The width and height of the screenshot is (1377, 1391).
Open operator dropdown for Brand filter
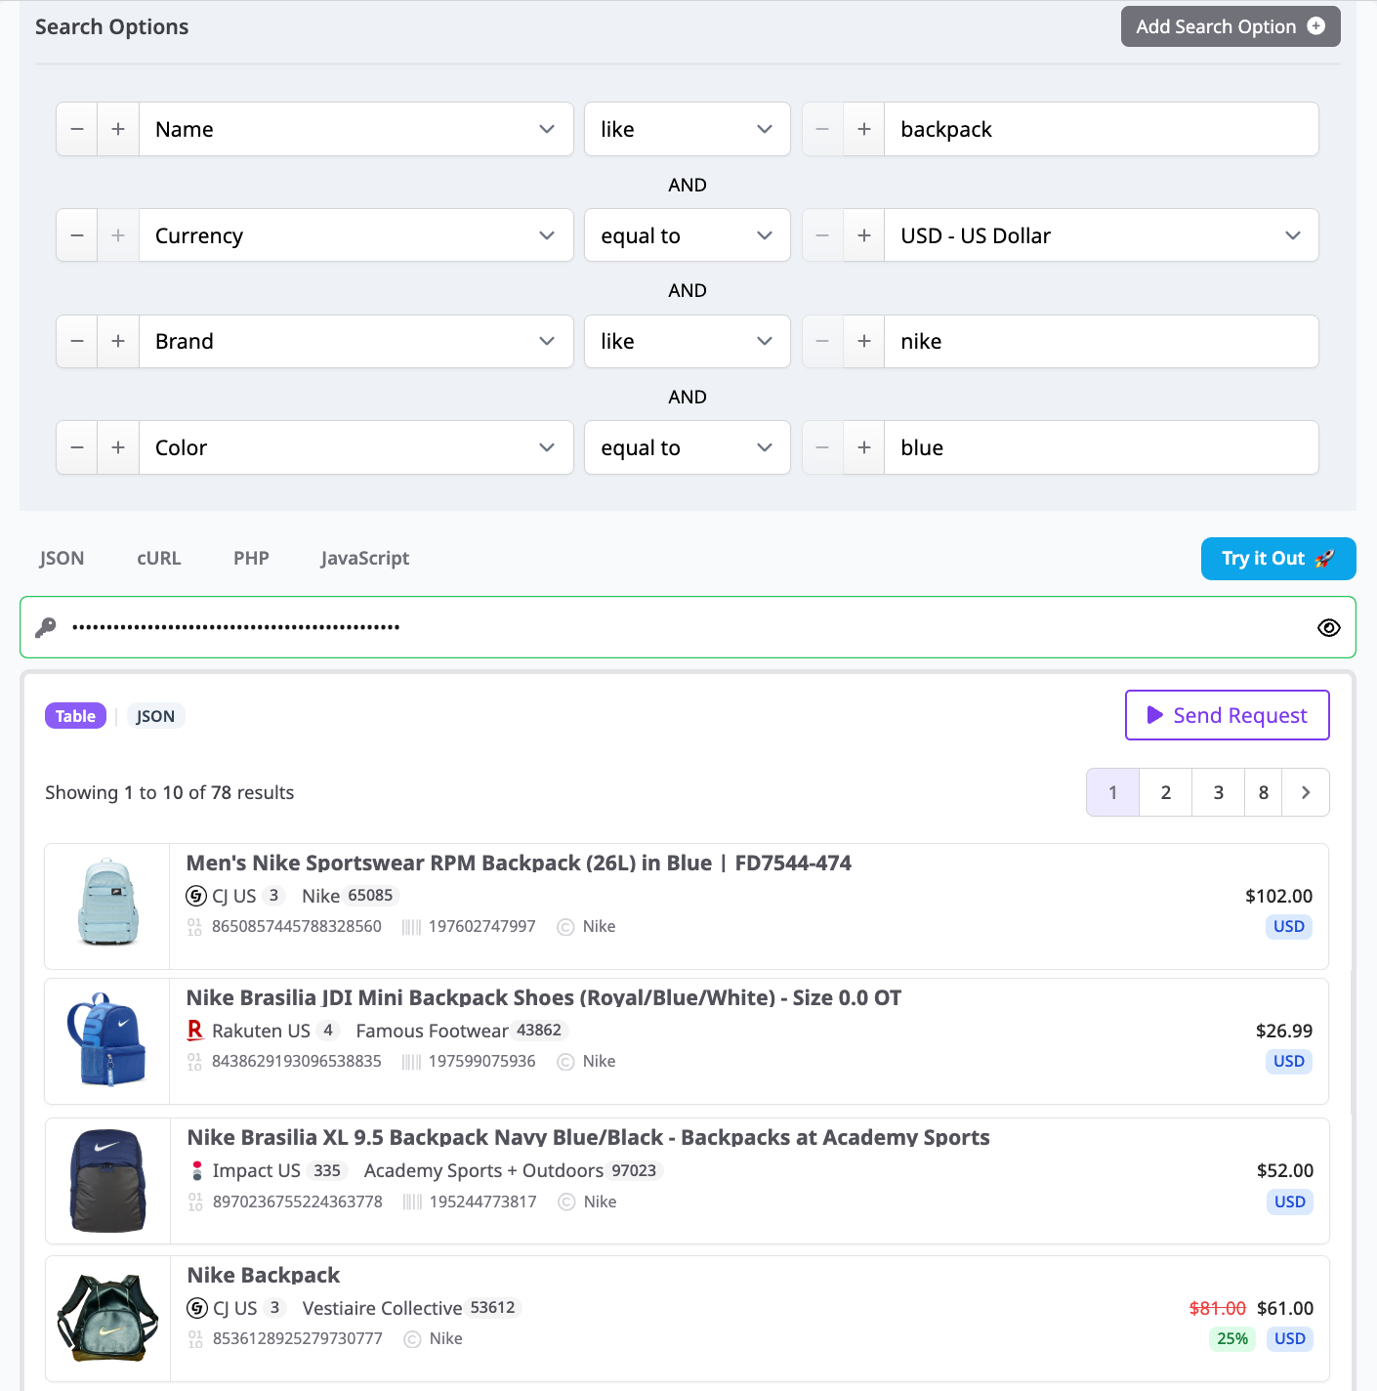click(x=688, y=341)
